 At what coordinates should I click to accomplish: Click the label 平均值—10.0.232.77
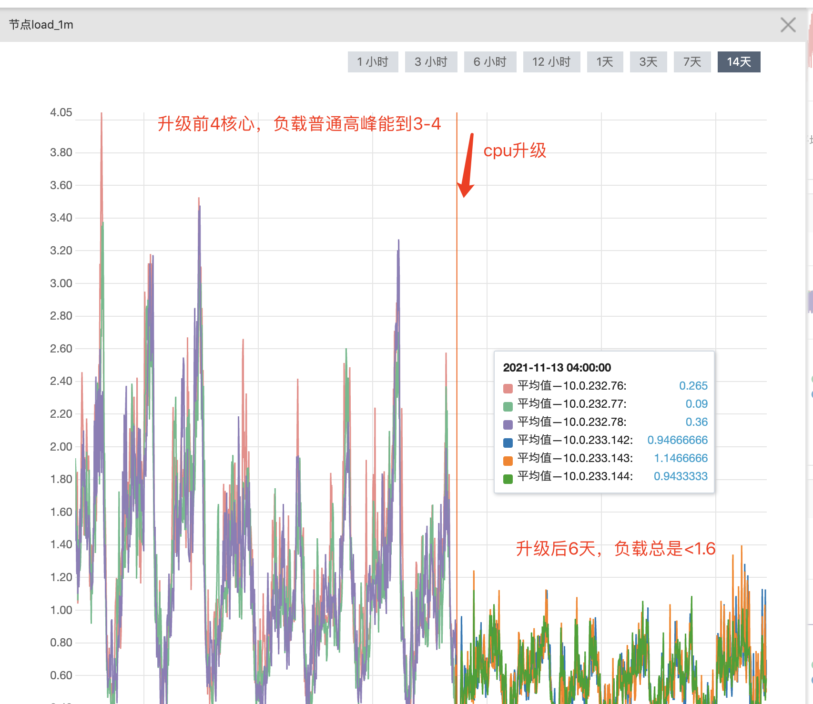(x=572, y=404)
